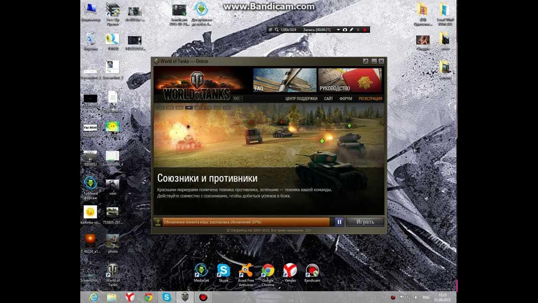Image resolution: width=538 pixels, height=303 pixels.
Task: Expand the SD client version dropdown
Action: coord(237,98)
